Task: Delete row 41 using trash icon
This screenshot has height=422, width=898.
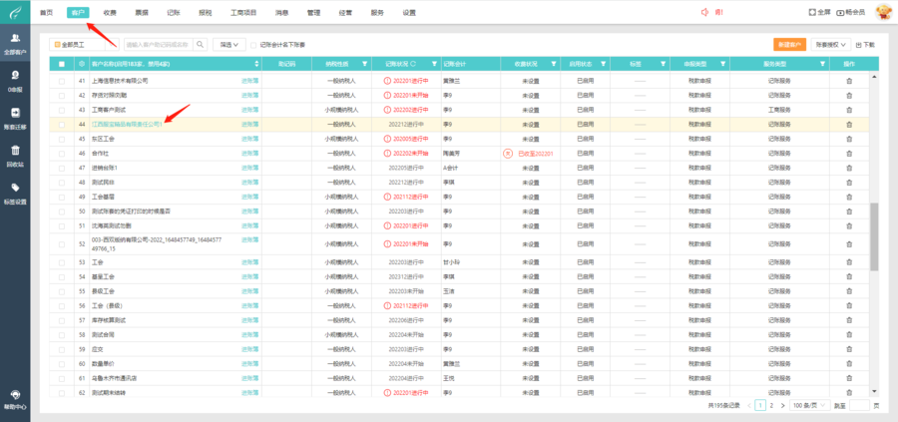Action: point(849,95)
